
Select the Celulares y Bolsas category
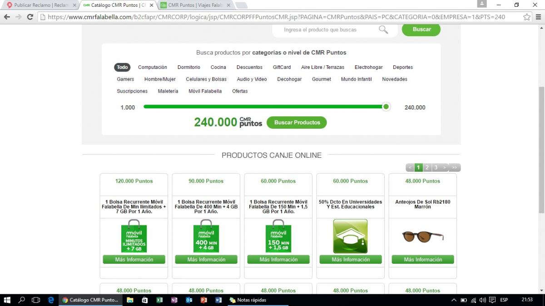point(206,79)
